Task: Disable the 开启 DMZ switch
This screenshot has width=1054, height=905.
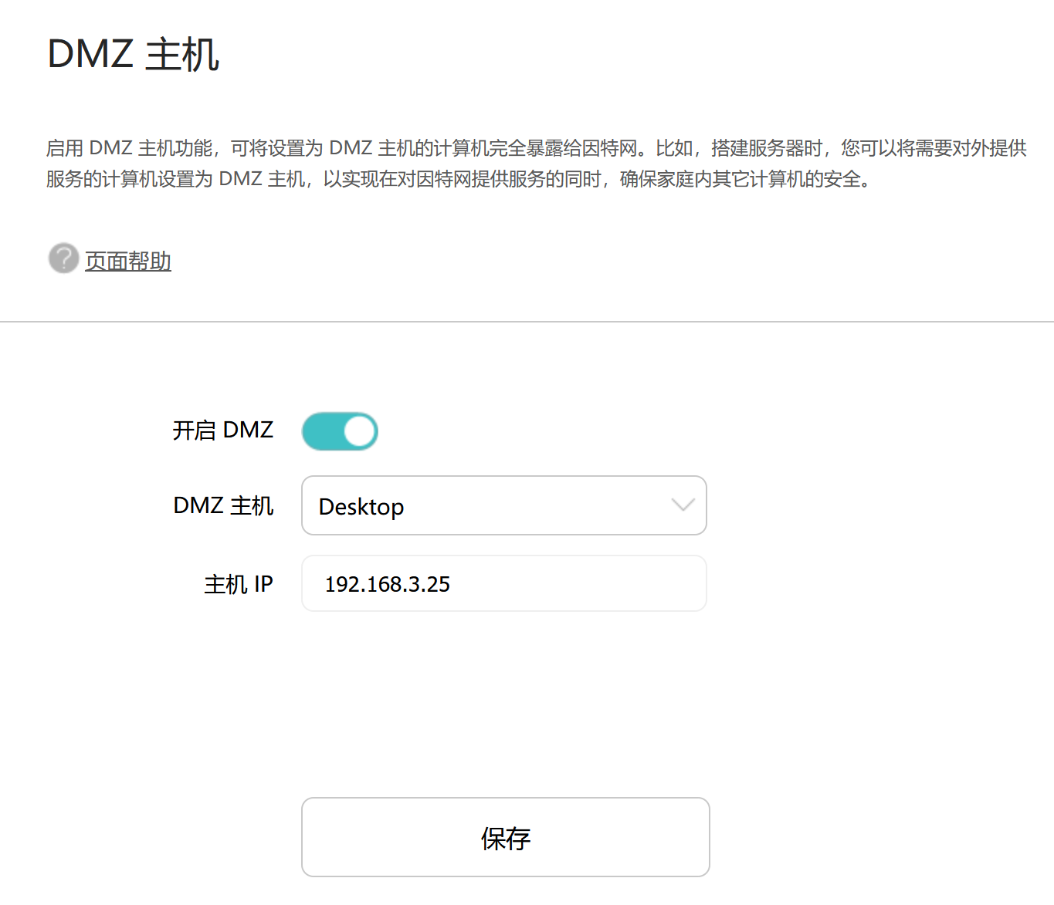Action: (x=340, y=431)
